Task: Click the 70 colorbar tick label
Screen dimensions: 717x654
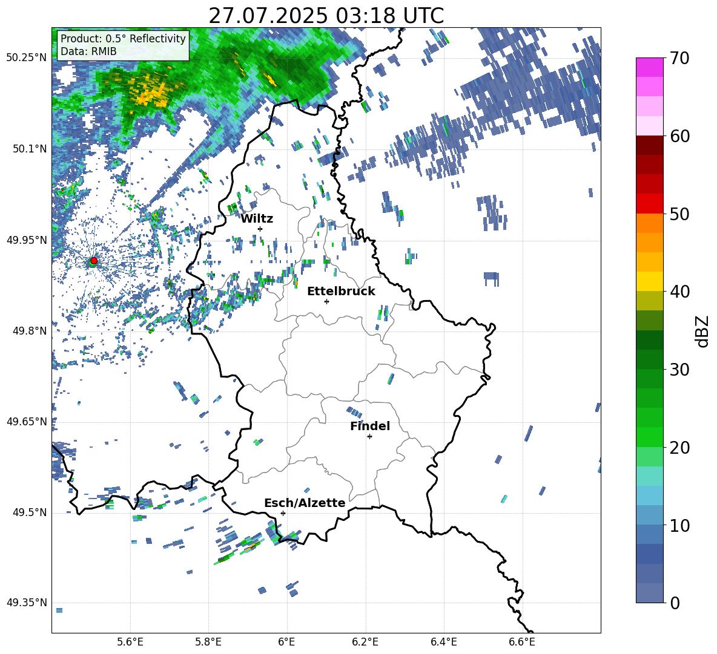Action: pyautogui.click(x=679, y=58)
